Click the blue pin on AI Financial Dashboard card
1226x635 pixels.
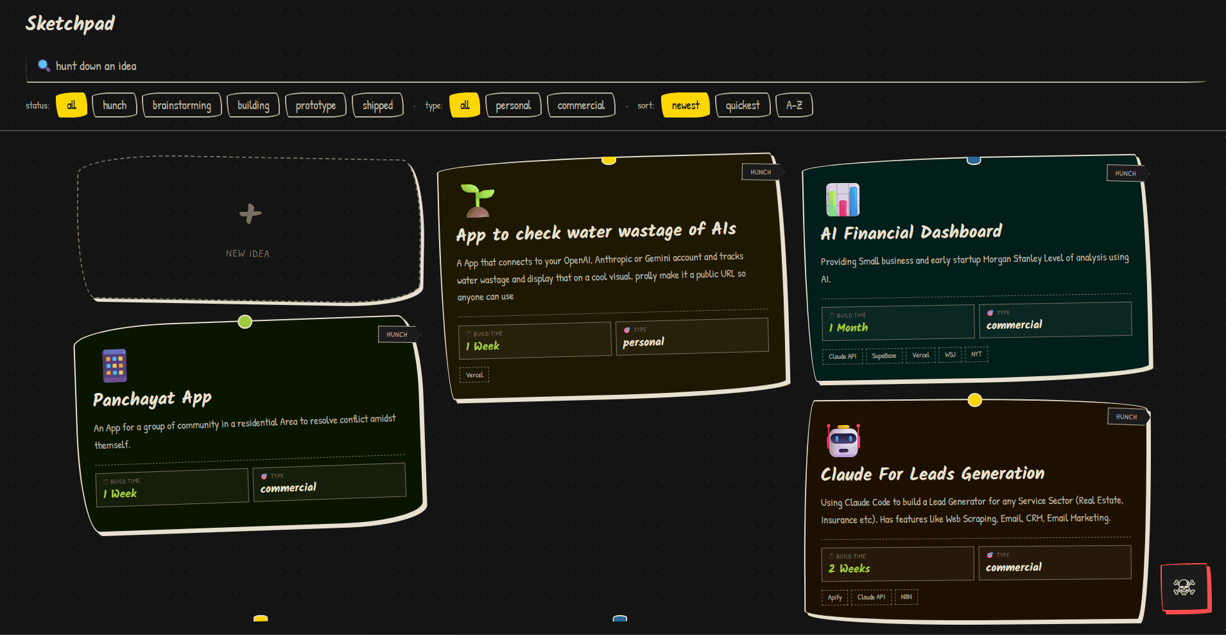[974, 160]
